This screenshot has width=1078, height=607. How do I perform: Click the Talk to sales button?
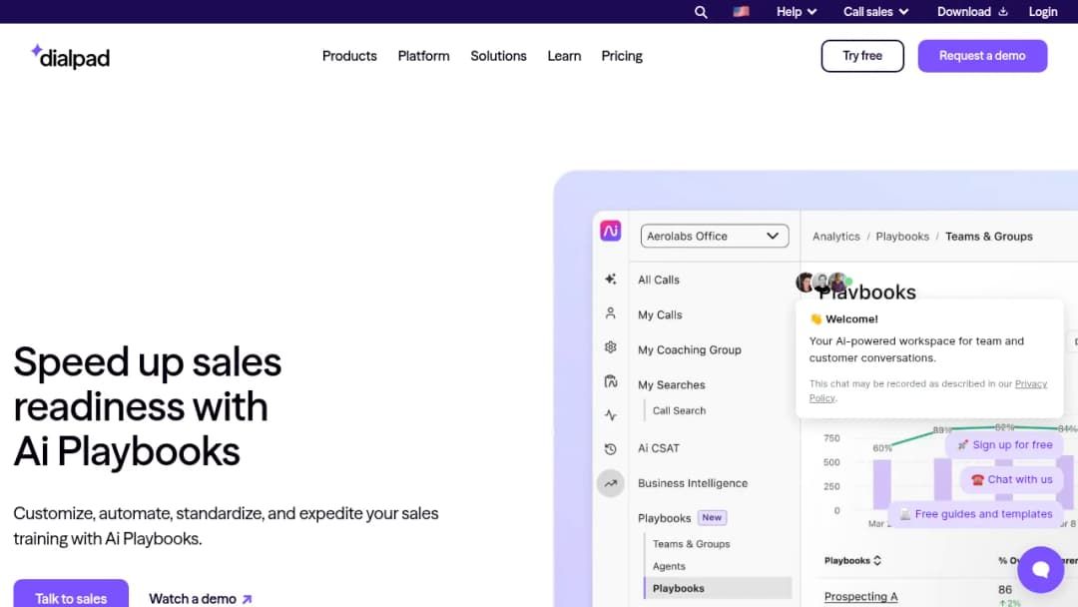click(71, 595)
